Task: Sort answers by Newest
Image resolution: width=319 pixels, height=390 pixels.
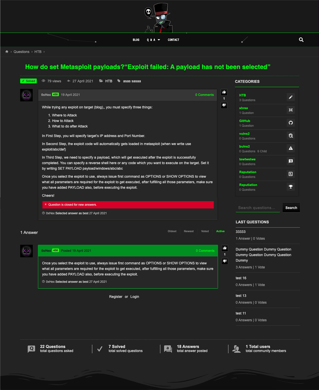Action: click(x=189, y=231)
